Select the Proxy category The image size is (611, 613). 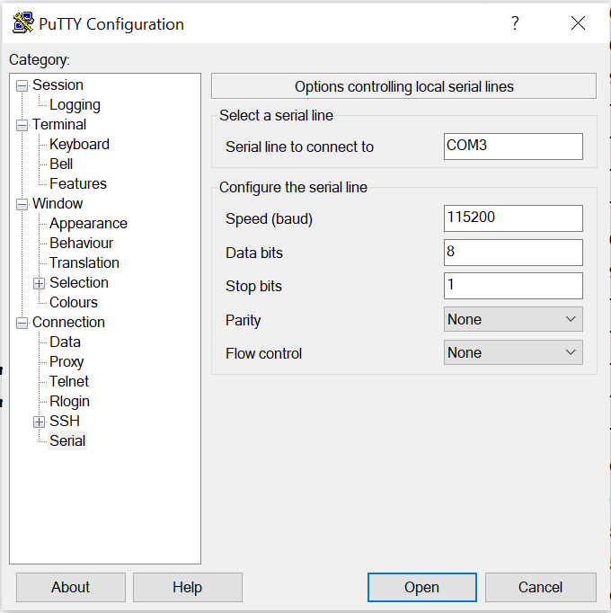(66, 362)
